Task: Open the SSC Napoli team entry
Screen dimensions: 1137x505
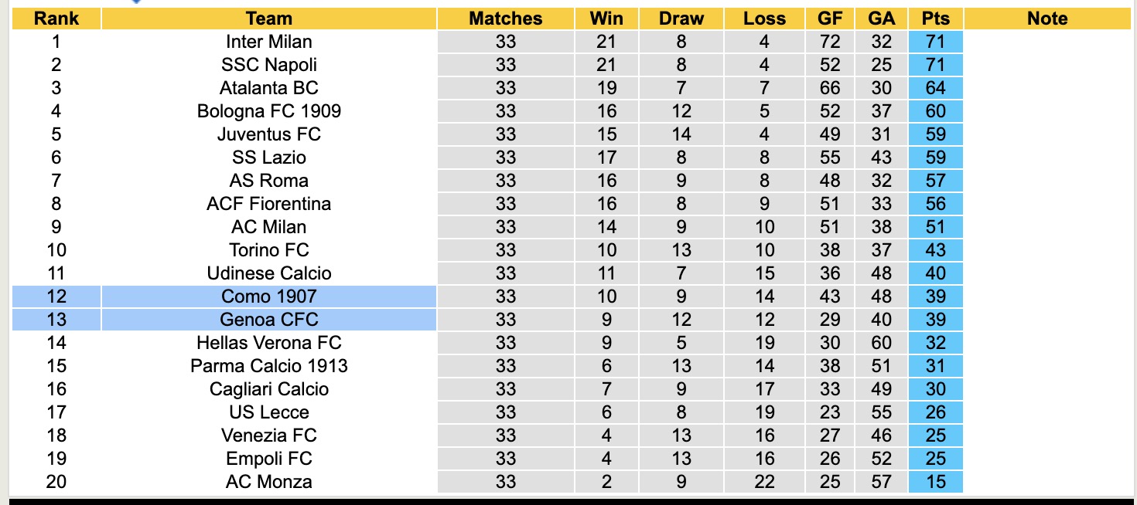Action: (x=268, y=65)
